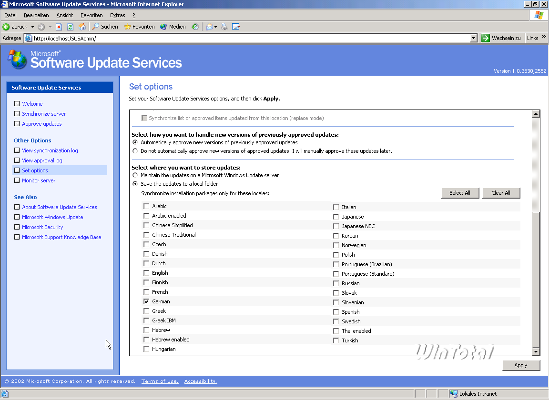This screenshot has height=400, width=549.
Task: Open the Extras menu
Action: coord(118,15)
